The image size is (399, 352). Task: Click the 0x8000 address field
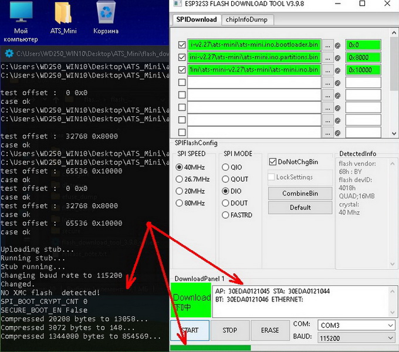(x=363, y=57)
